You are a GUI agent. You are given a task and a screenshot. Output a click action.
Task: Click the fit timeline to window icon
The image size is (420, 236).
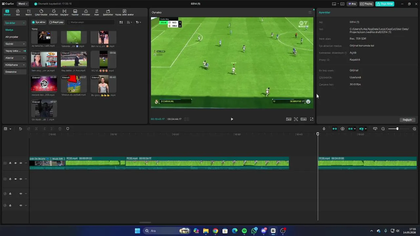(375, 129)
